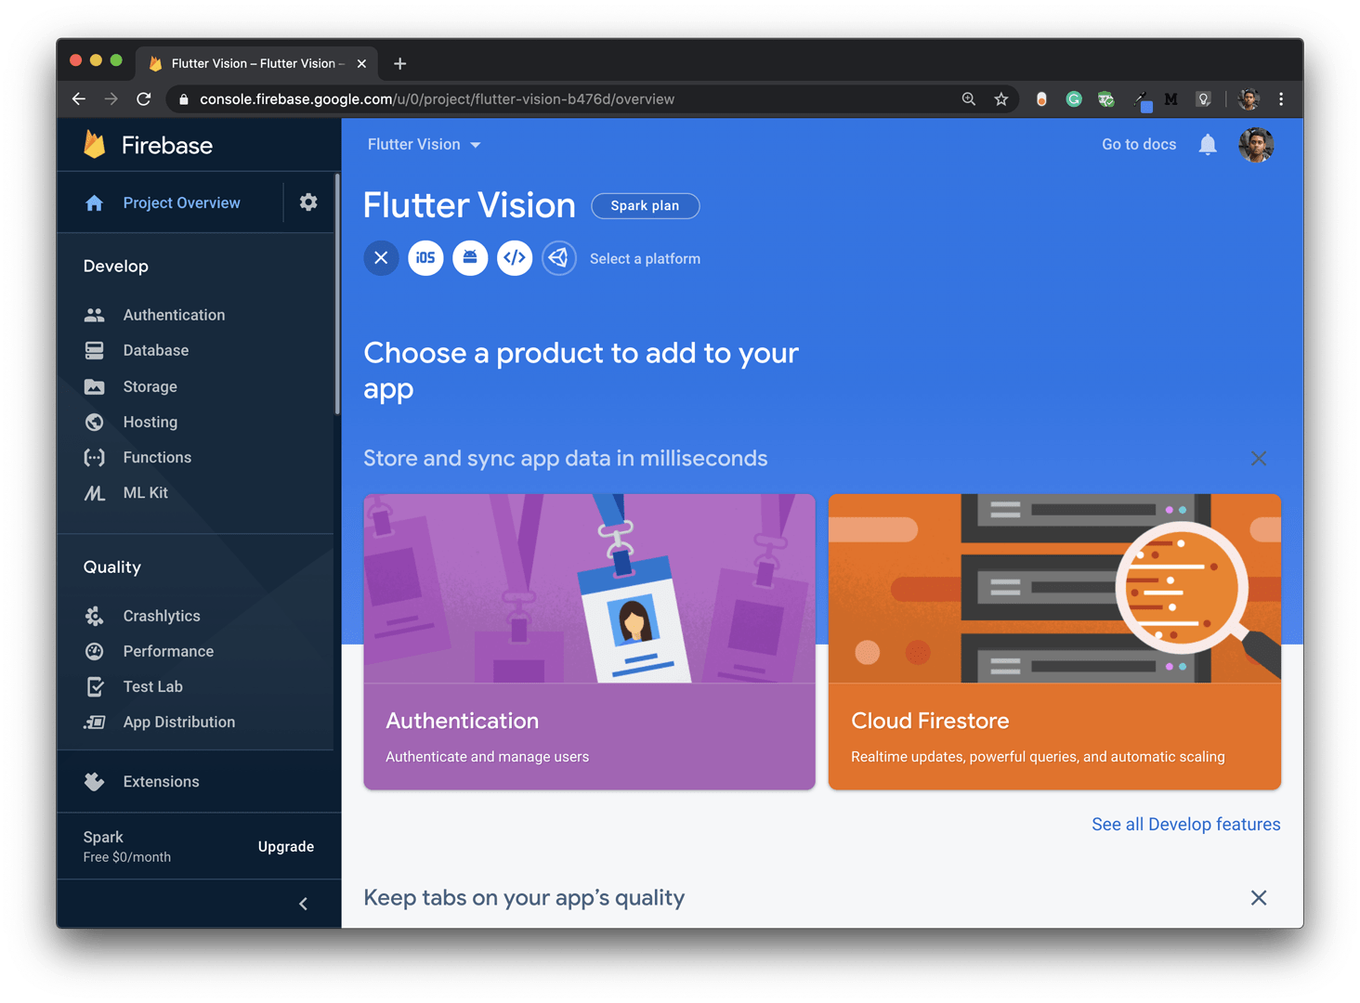The image size is (1360, 1003).
Task: Open project settings via the gear icon
Action: click(308, 202)
